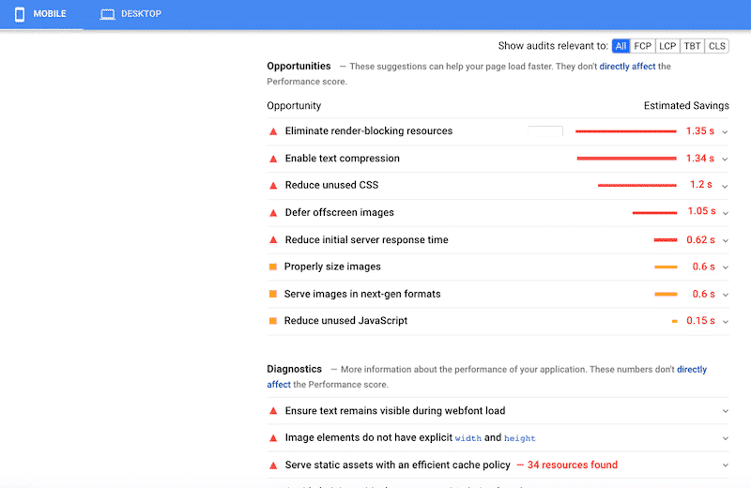Click red triangle beside Serve static assets
751x488 pixels.
[273, 465]
